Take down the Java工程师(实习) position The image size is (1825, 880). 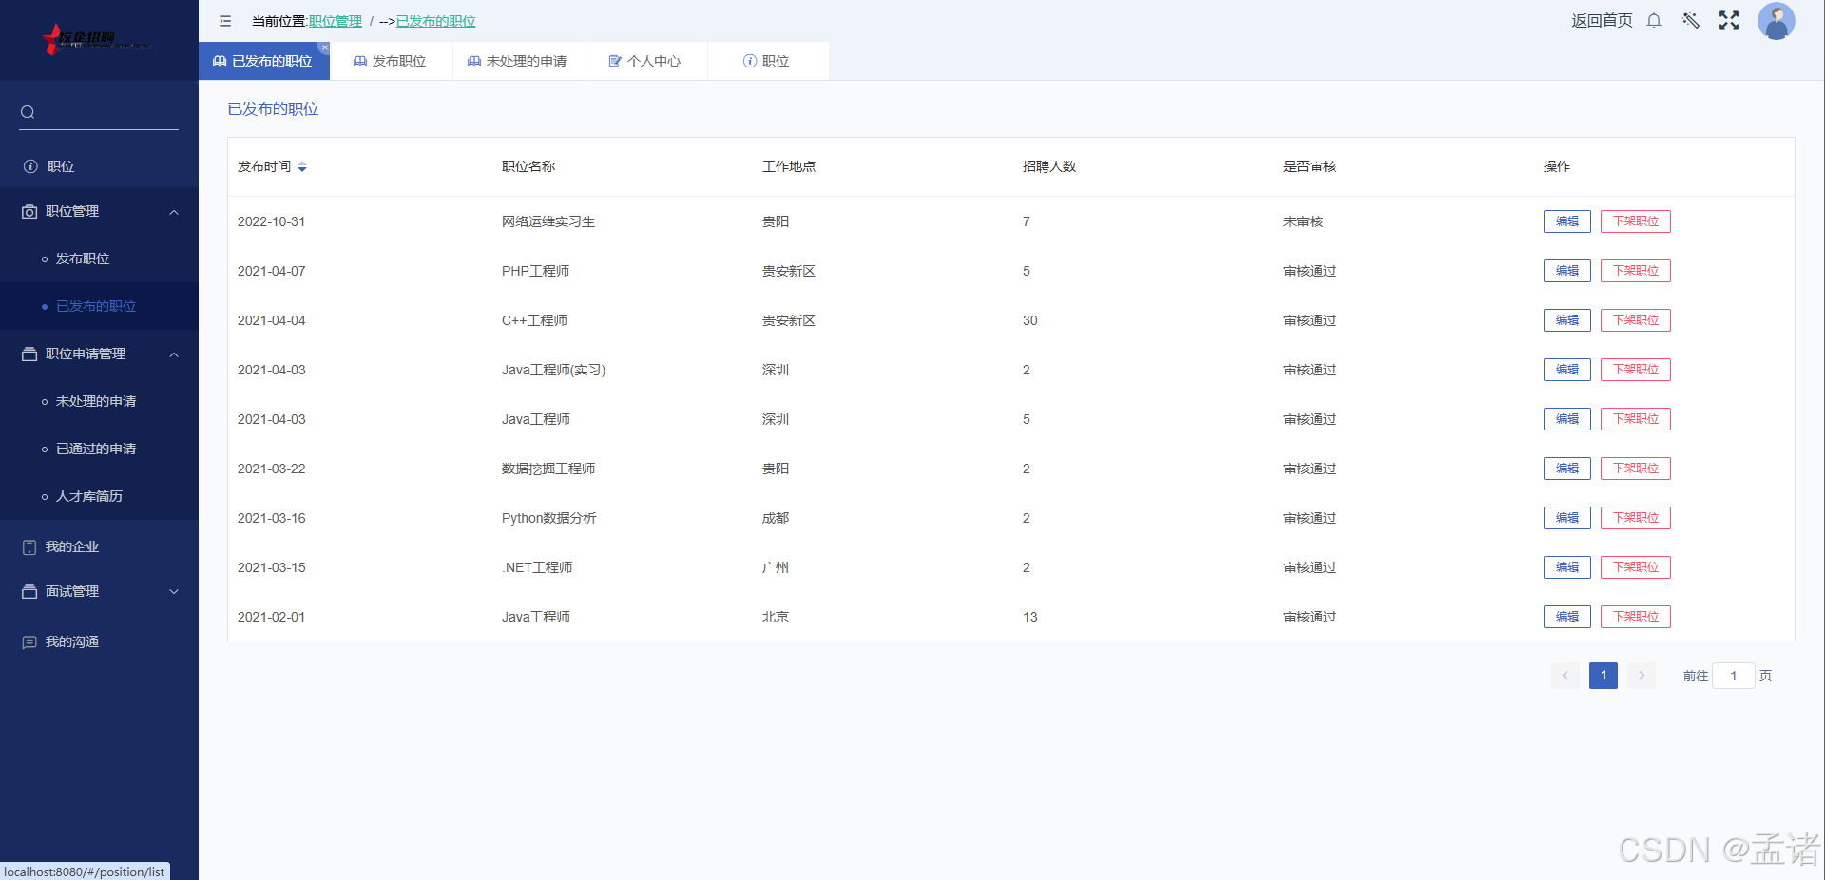[1635, 370]
